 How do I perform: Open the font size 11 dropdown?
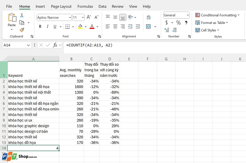point(83,18)
